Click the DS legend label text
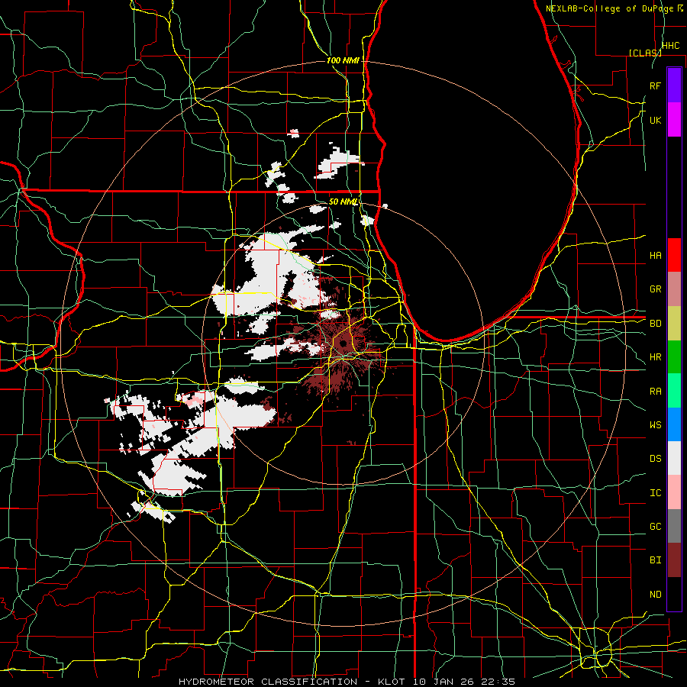The width and height of the screenshot is (687, 687). pos(655,459)
